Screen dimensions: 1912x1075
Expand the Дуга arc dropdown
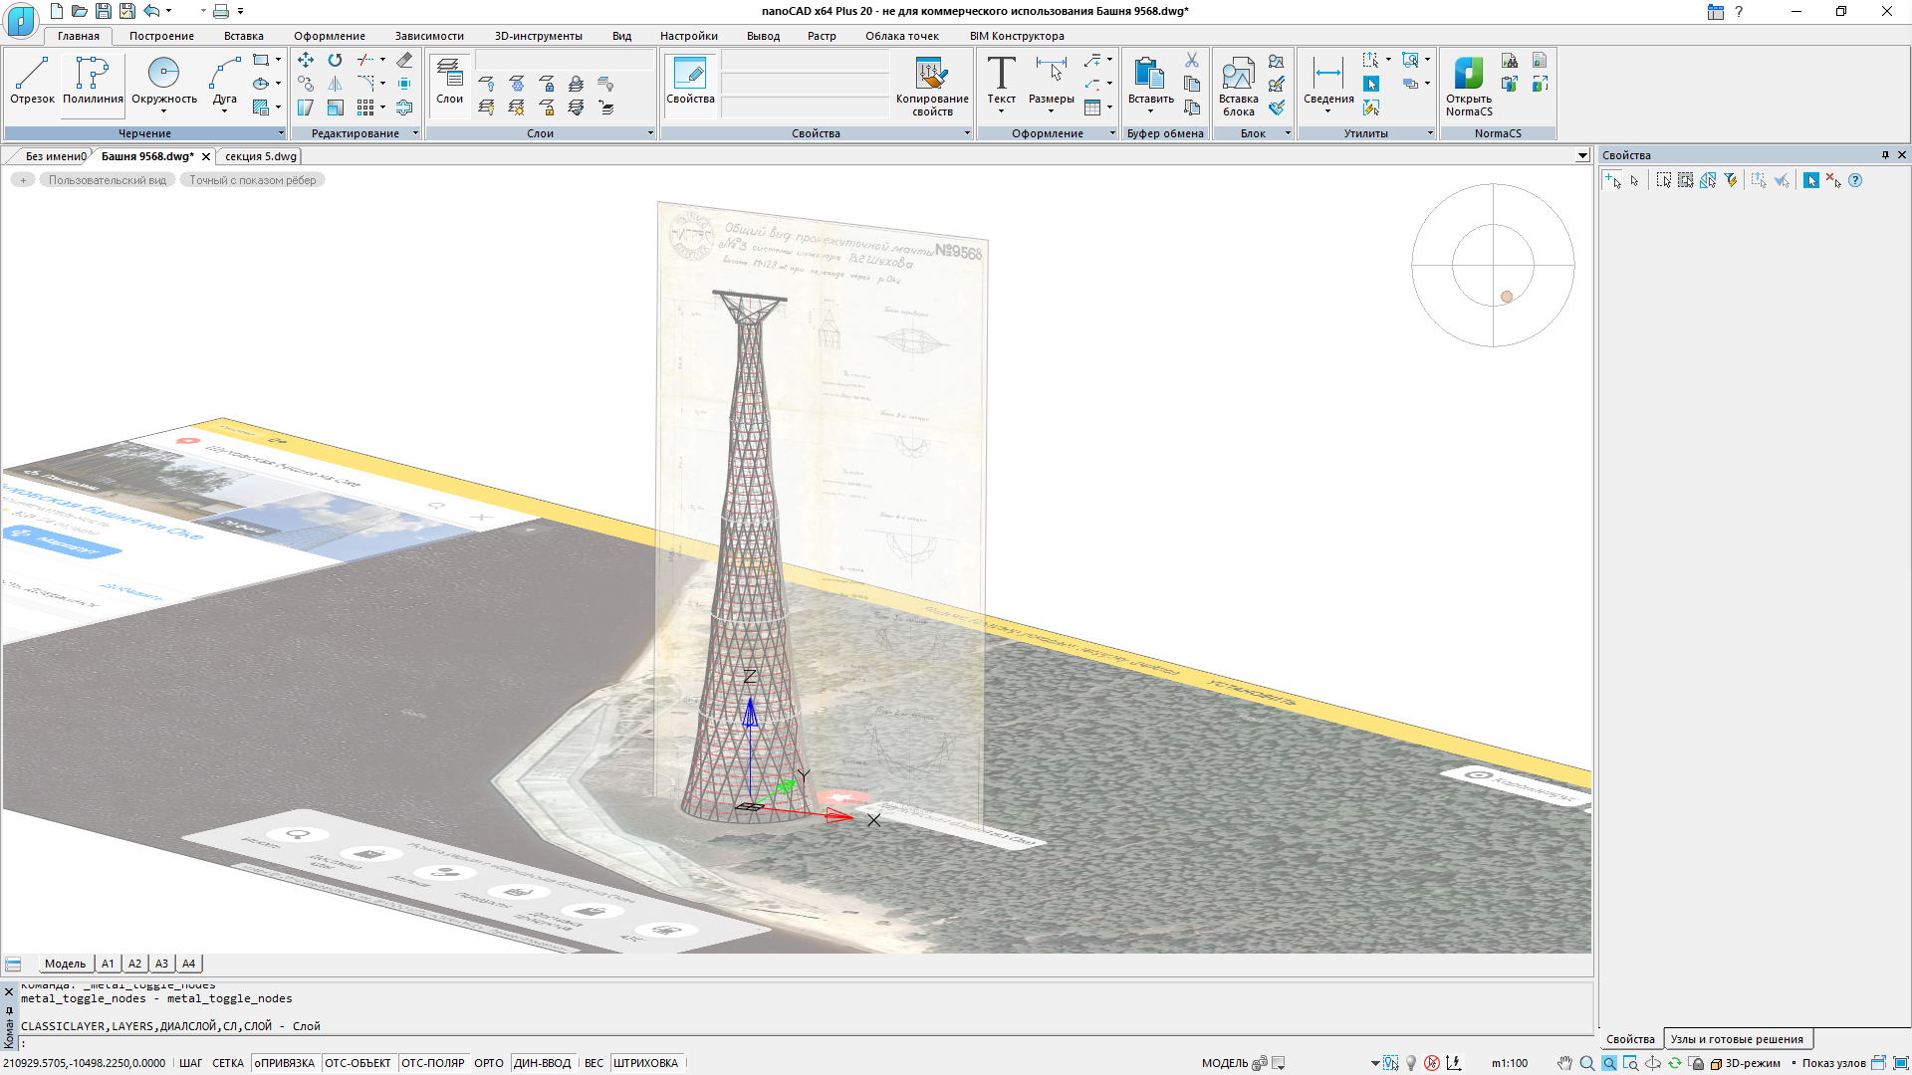pos(225,110)
